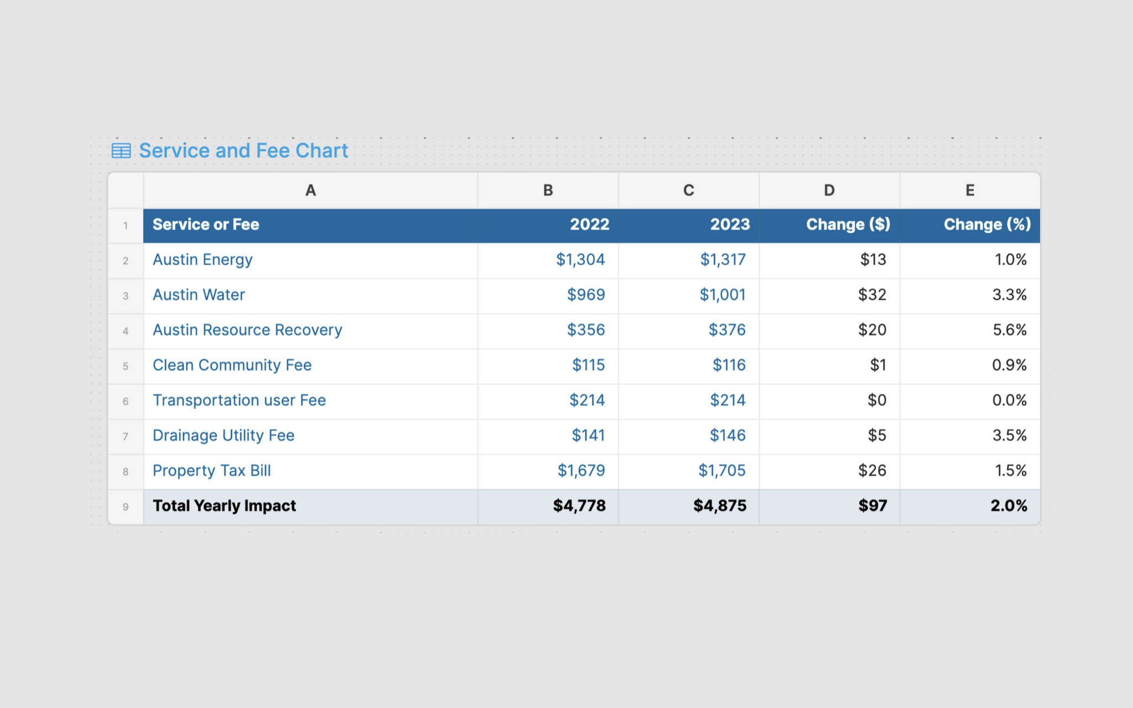Screen dimensions: 1133x708
Task: Click the 0.9% change cell
Action: pyautogui.click(x=970, y=366)
